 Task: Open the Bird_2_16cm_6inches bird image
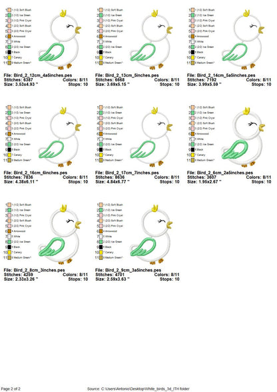point(60,137)
